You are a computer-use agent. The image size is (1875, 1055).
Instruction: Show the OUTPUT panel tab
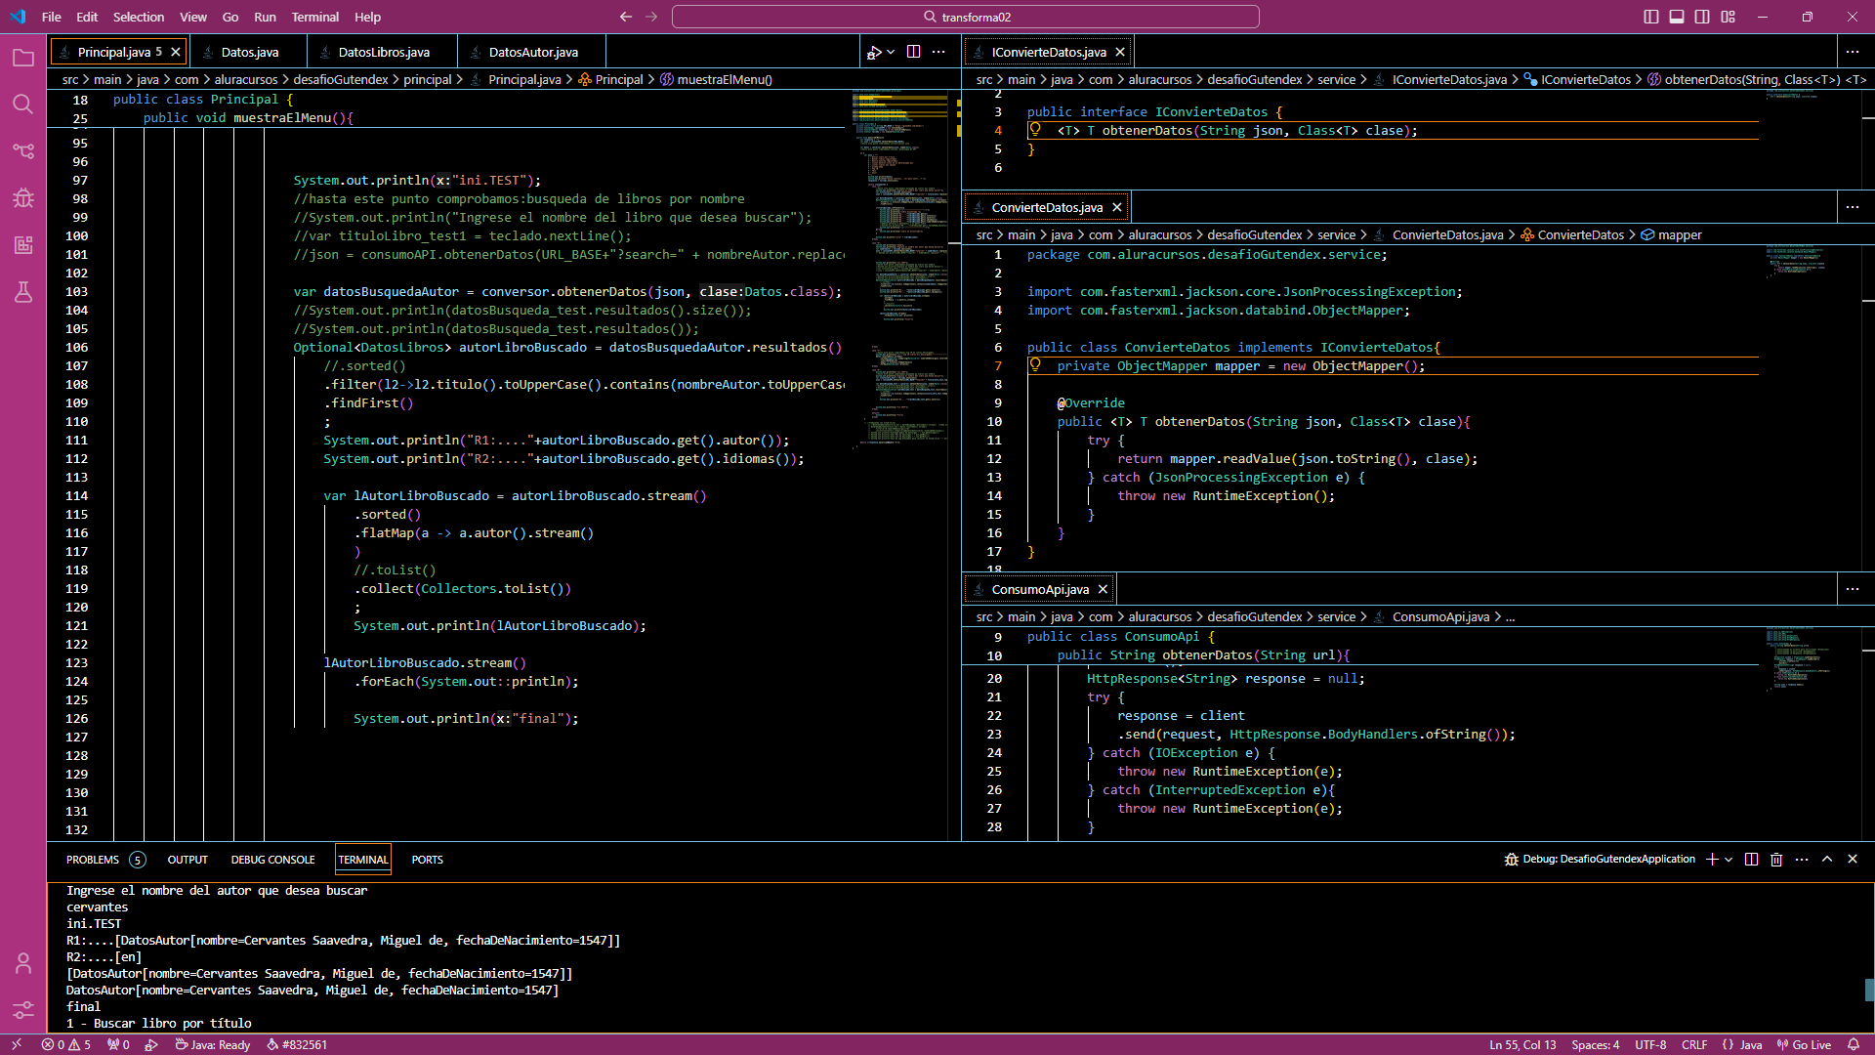[x=187, y=860]
